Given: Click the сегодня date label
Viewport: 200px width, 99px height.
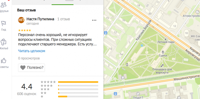Looking at the screenshot, I should coord(33,24).
